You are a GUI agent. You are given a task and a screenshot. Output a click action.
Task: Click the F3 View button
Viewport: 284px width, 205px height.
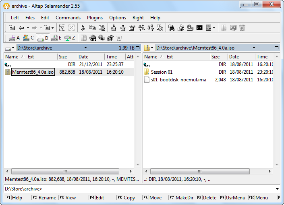tap(67, 198)
